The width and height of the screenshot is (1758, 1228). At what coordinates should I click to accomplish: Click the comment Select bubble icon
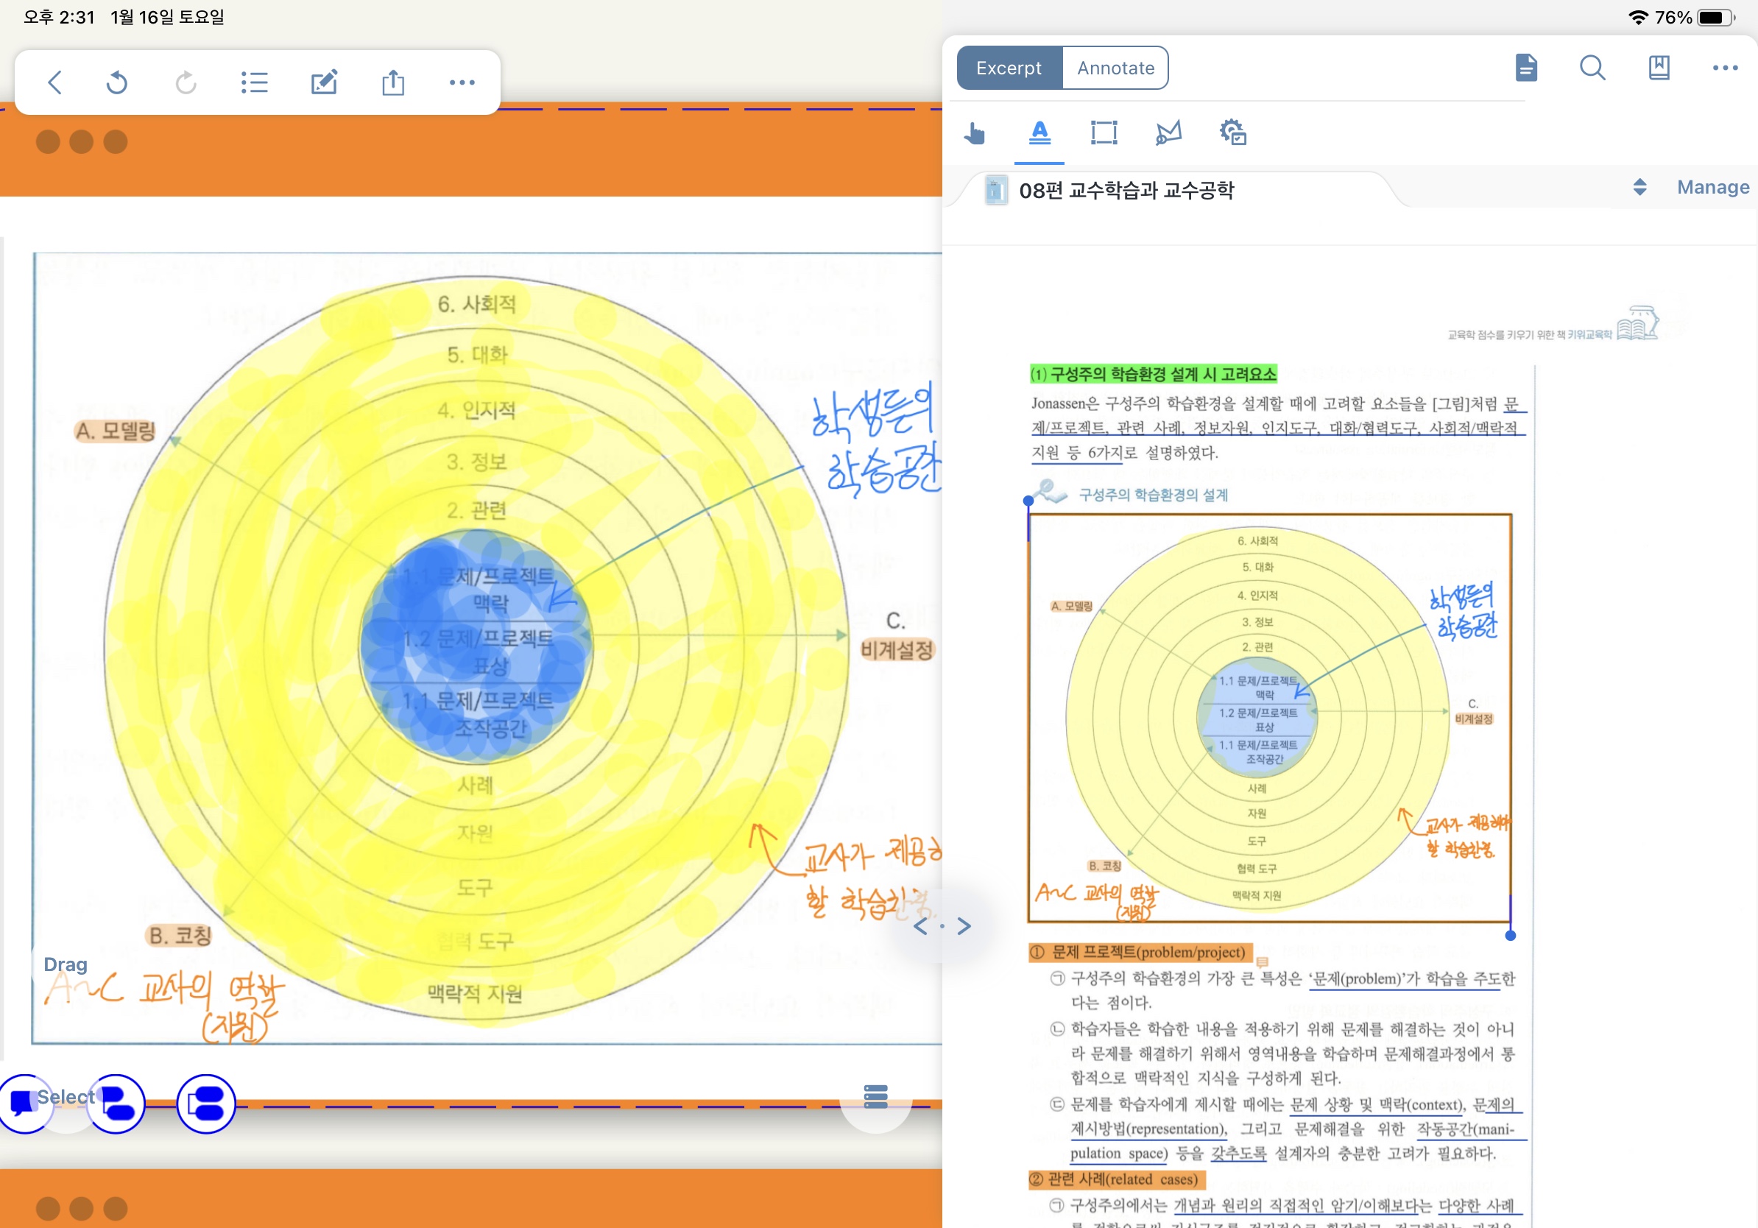(x=25, y=1103)
